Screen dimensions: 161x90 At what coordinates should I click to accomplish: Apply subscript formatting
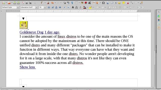tap(68, 7)
